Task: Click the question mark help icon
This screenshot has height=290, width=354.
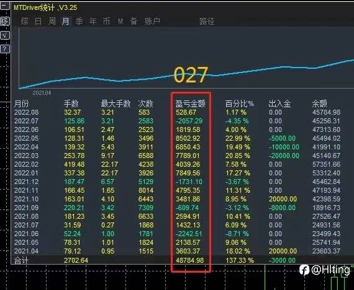Action: point(5,49)
